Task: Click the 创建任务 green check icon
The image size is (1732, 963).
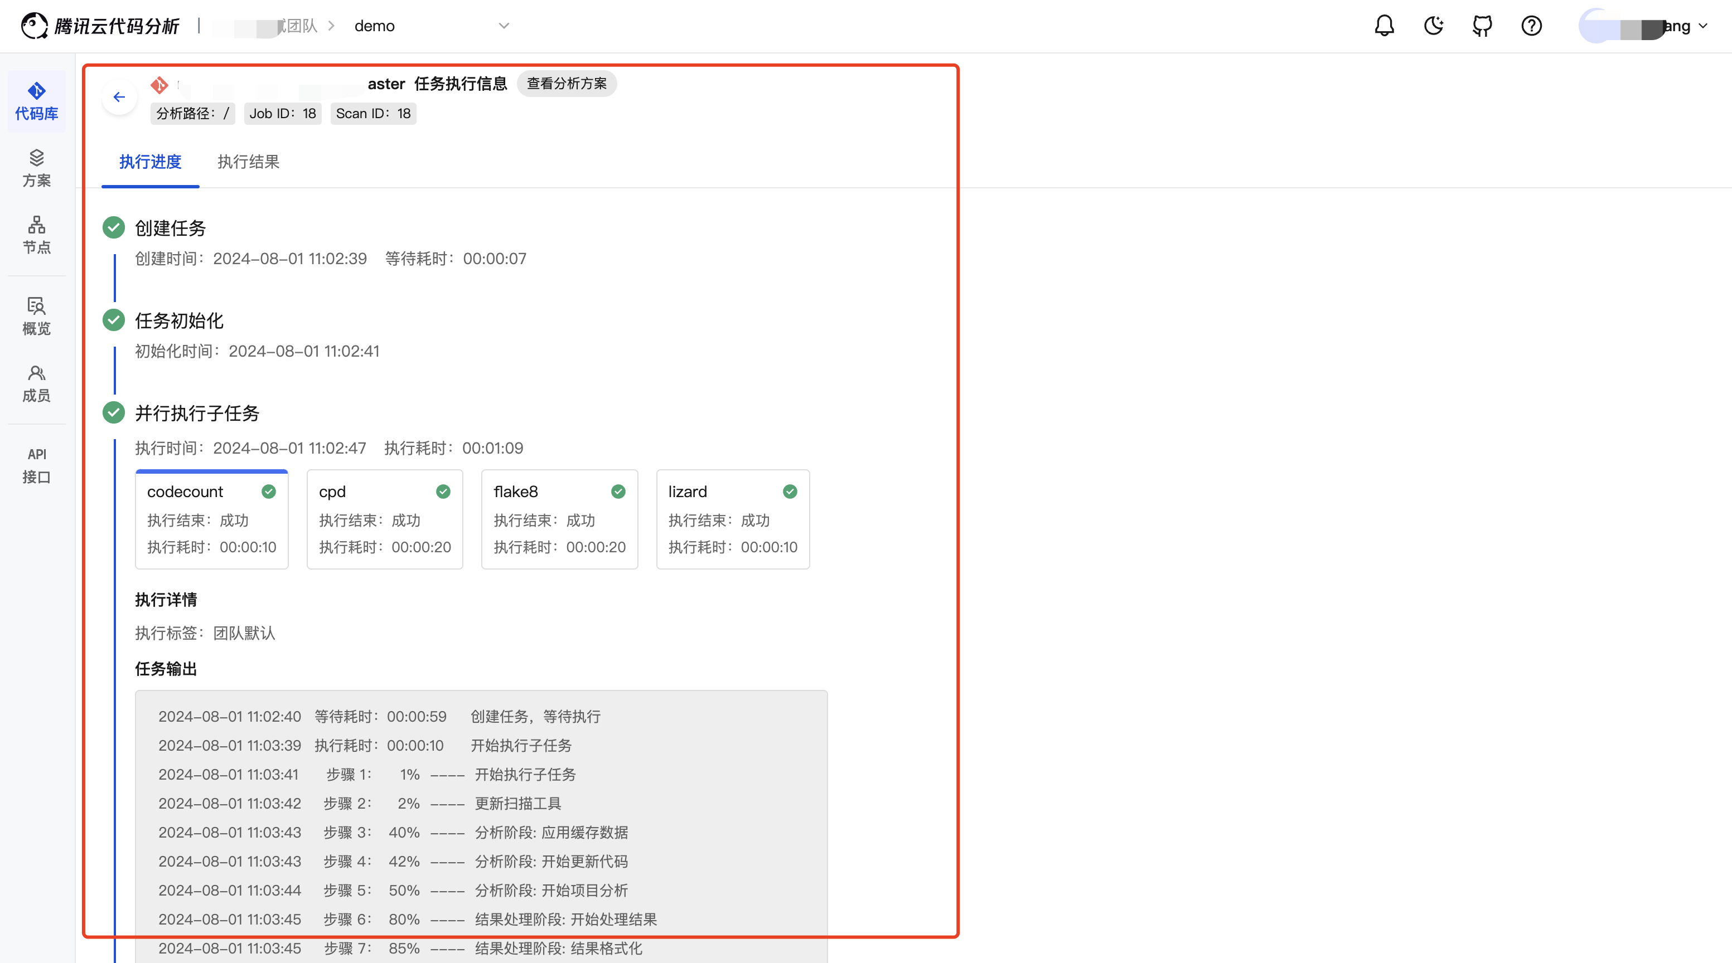Action: coord(114,228)
